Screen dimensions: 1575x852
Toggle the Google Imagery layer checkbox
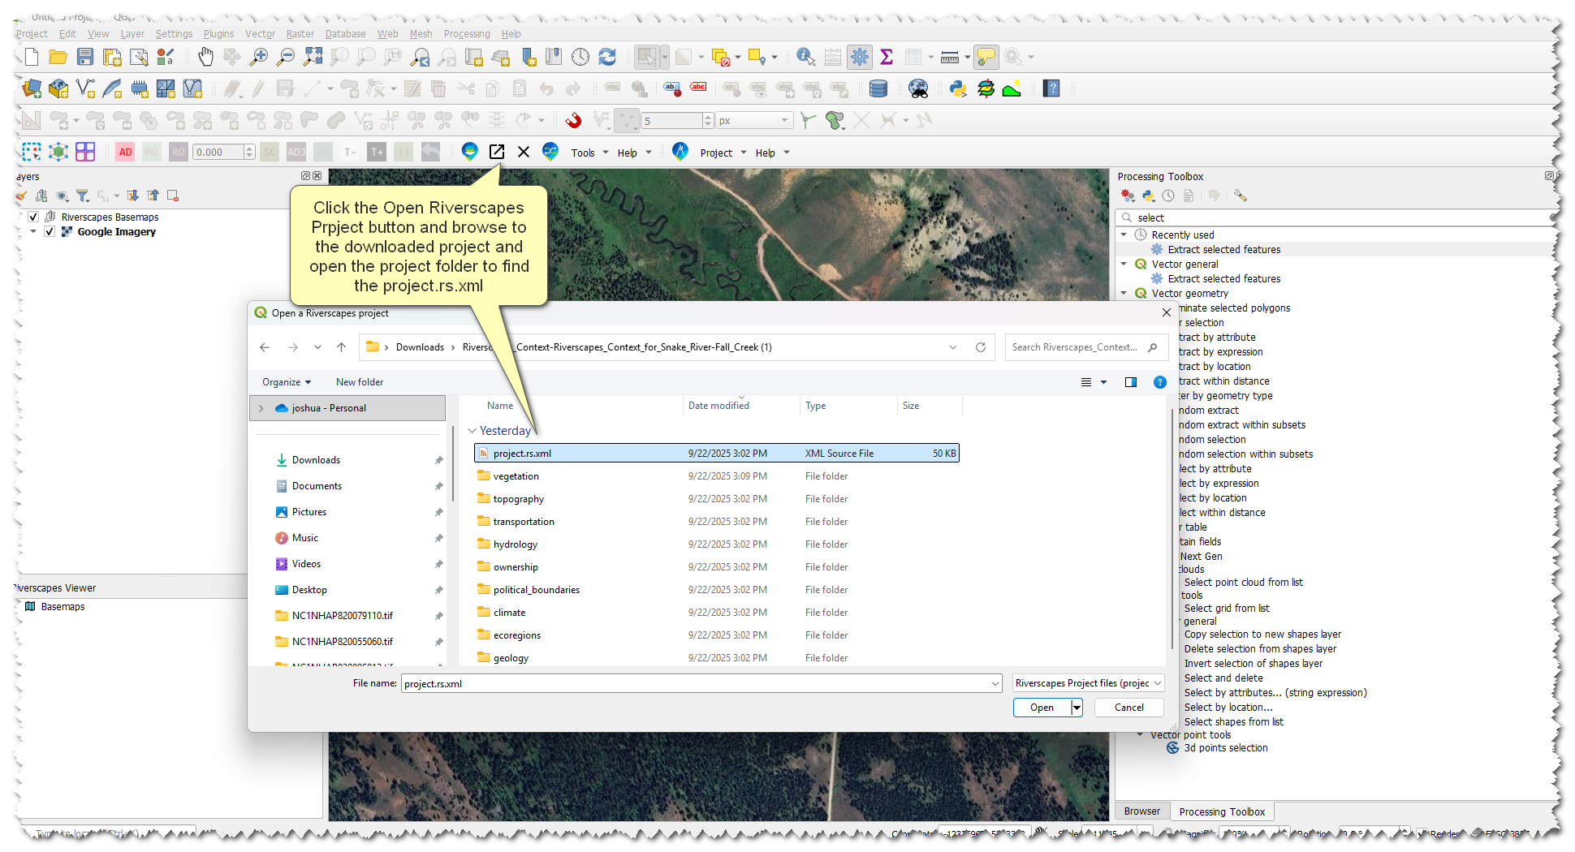[50, 231]
